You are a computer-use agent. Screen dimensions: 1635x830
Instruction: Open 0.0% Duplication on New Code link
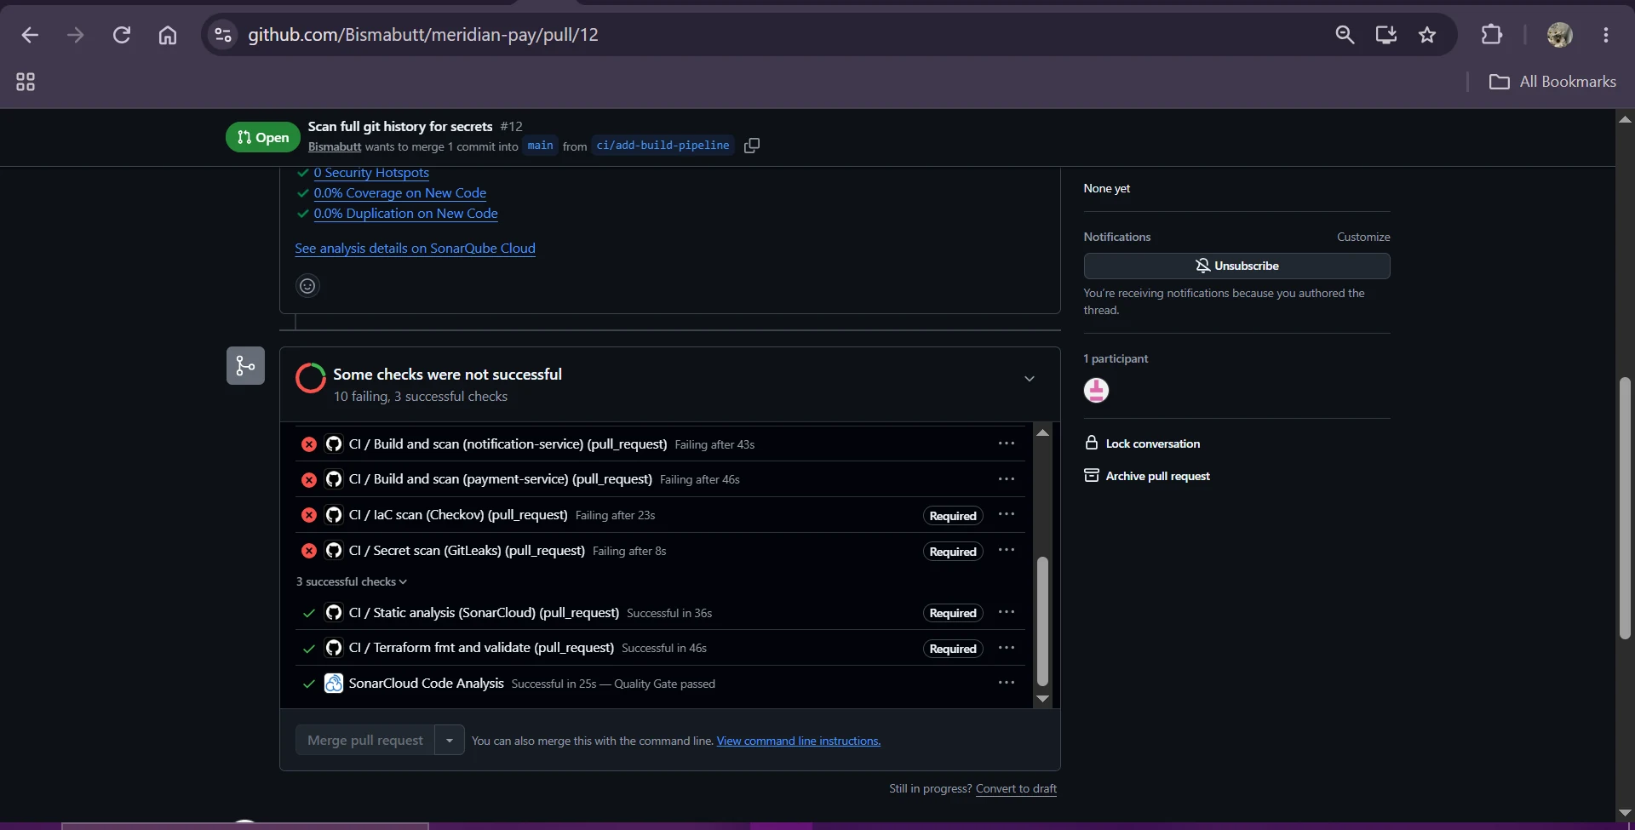[405, 214]
